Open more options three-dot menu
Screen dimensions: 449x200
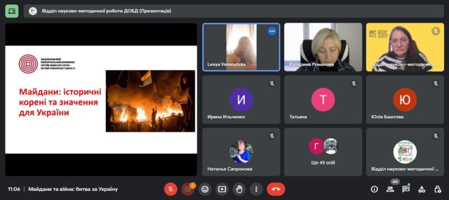[x=256, y=189]
